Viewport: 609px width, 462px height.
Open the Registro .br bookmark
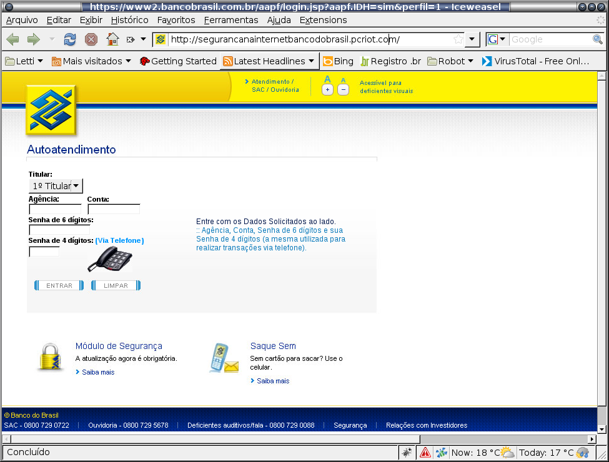[x=390, y=61]
